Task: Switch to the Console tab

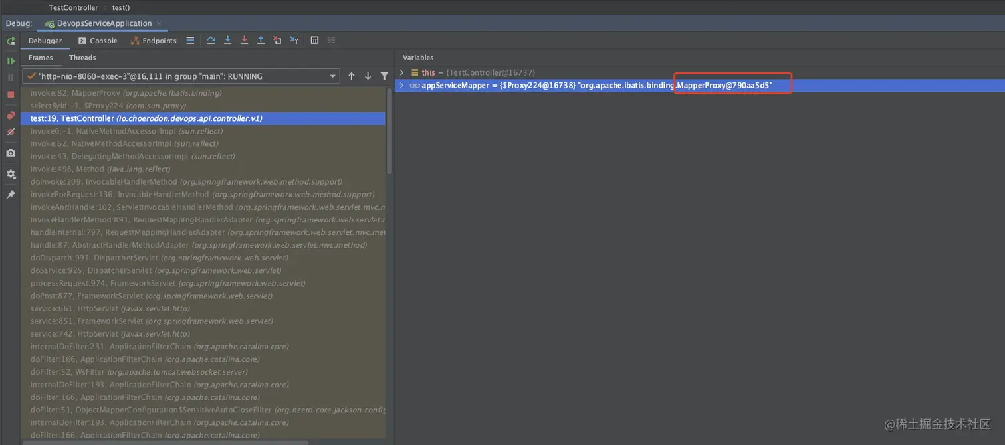Action: coord(97,41)
